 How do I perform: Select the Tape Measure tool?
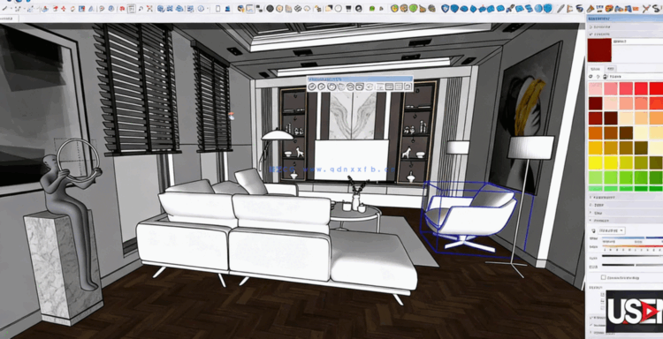(x=102, y=9)
